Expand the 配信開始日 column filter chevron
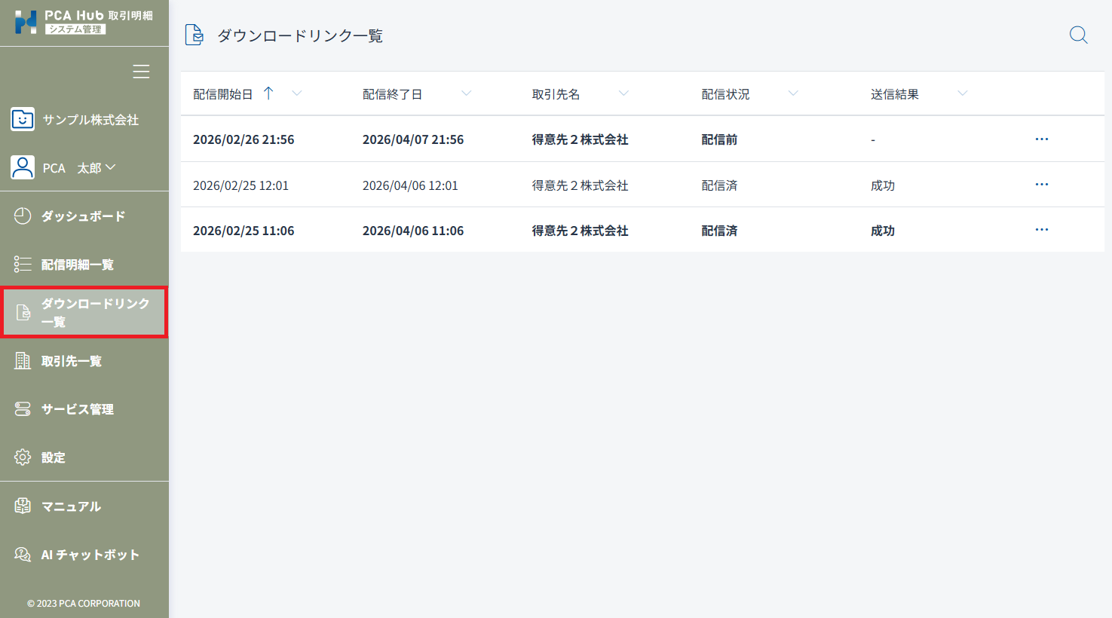1112x618 pixels. [296, 93]
